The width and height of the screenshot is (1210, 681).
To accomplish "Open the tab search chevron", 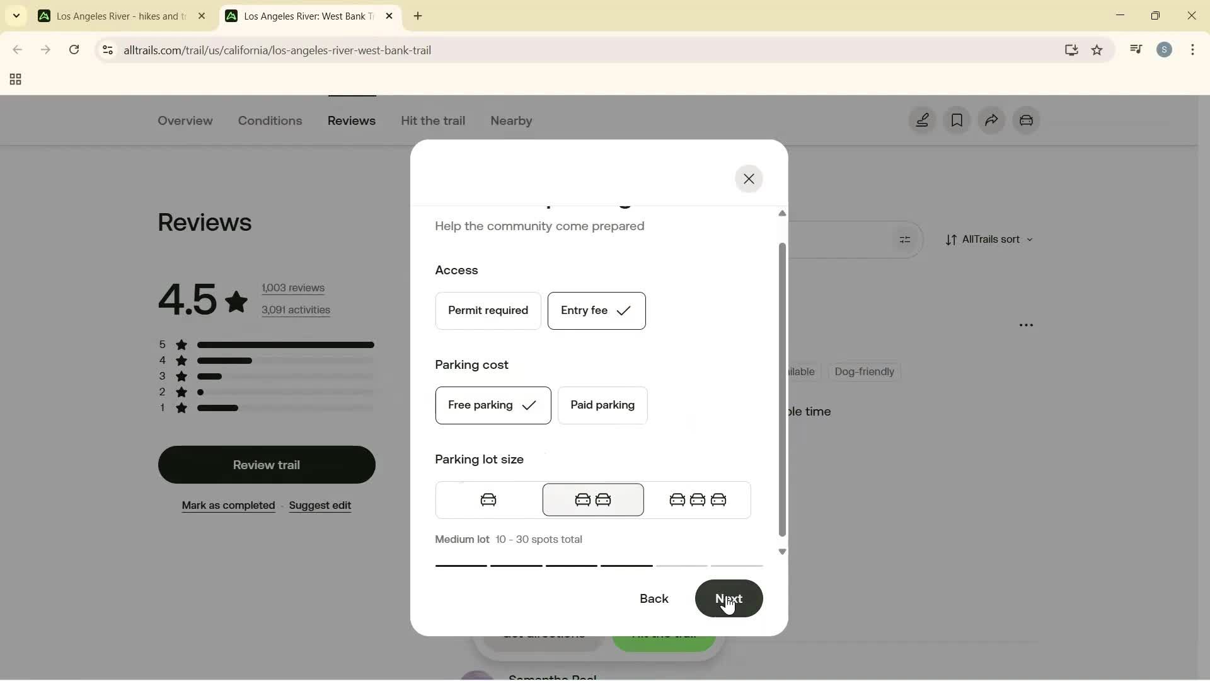I will [16, 16].
